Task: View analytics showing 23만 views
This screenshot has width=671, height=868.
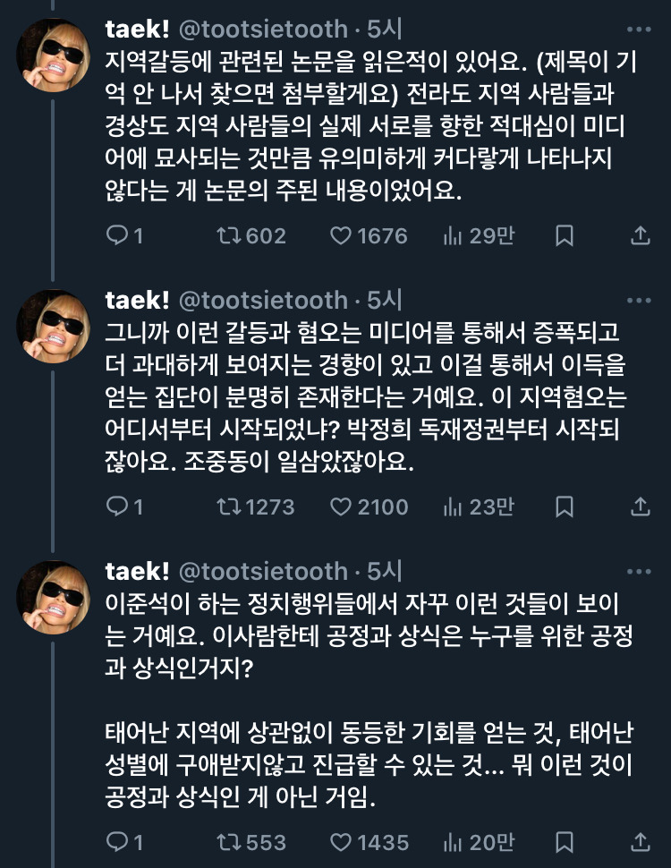Action: (453, 506)
